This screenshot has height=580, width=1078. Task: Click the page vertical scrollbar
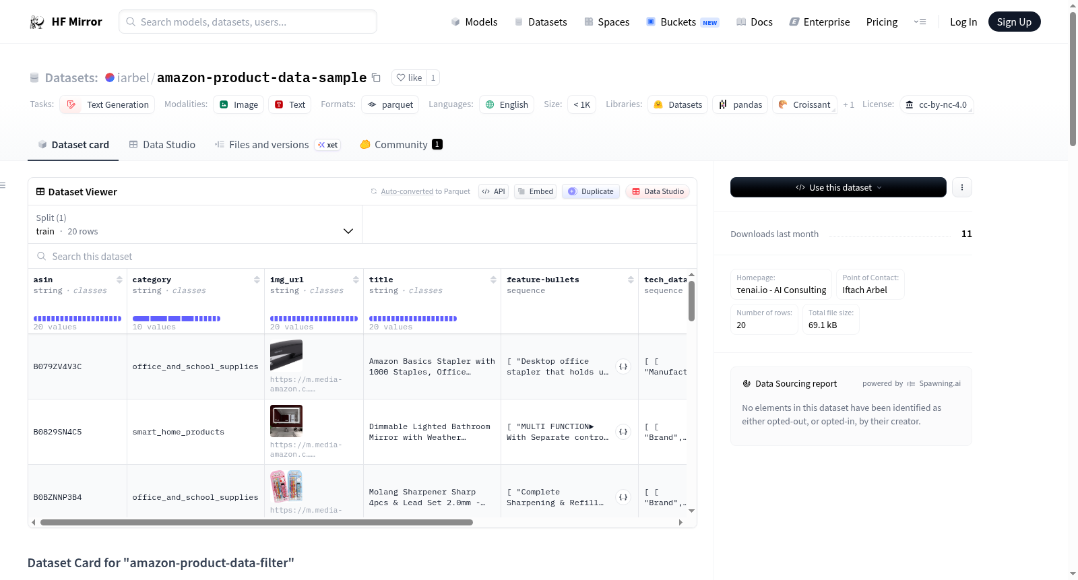1073,78
